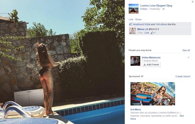This screenshot has width=195, height=124.
Task: Open Lunica Luna Djogani Djog's profile
Action: pyautogui.click(x=156, y=6)
